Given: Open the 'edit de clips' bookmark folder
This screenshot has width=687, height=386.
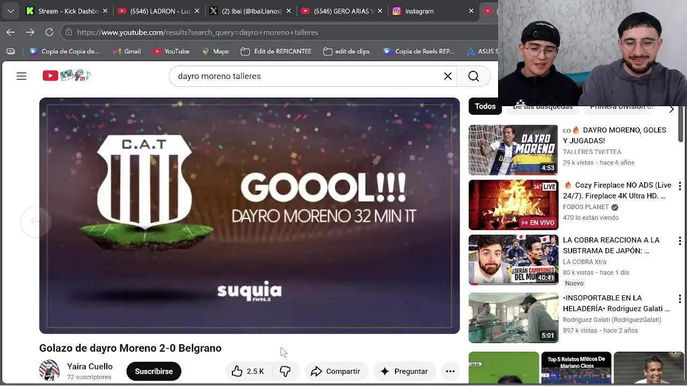Looking at the screenshot, I should [x=347, y=51].
